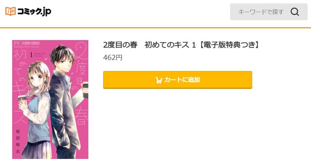Open the pink manga cover thumbnail

tap(50, 99)
